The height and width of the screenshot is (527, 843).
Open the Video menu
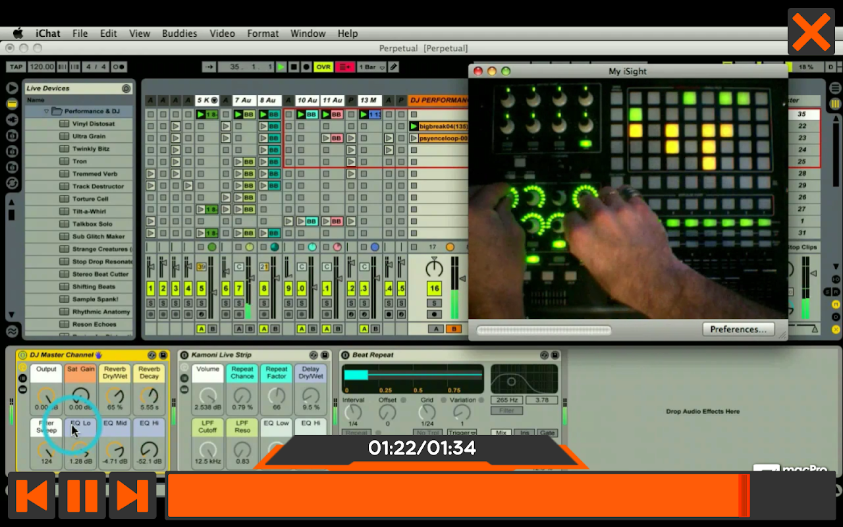pos(222,33)
